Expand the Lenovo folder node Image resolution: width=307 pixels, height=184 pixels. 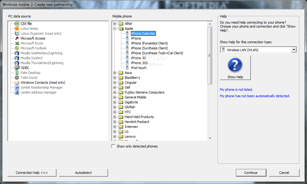tap(115, 136)
